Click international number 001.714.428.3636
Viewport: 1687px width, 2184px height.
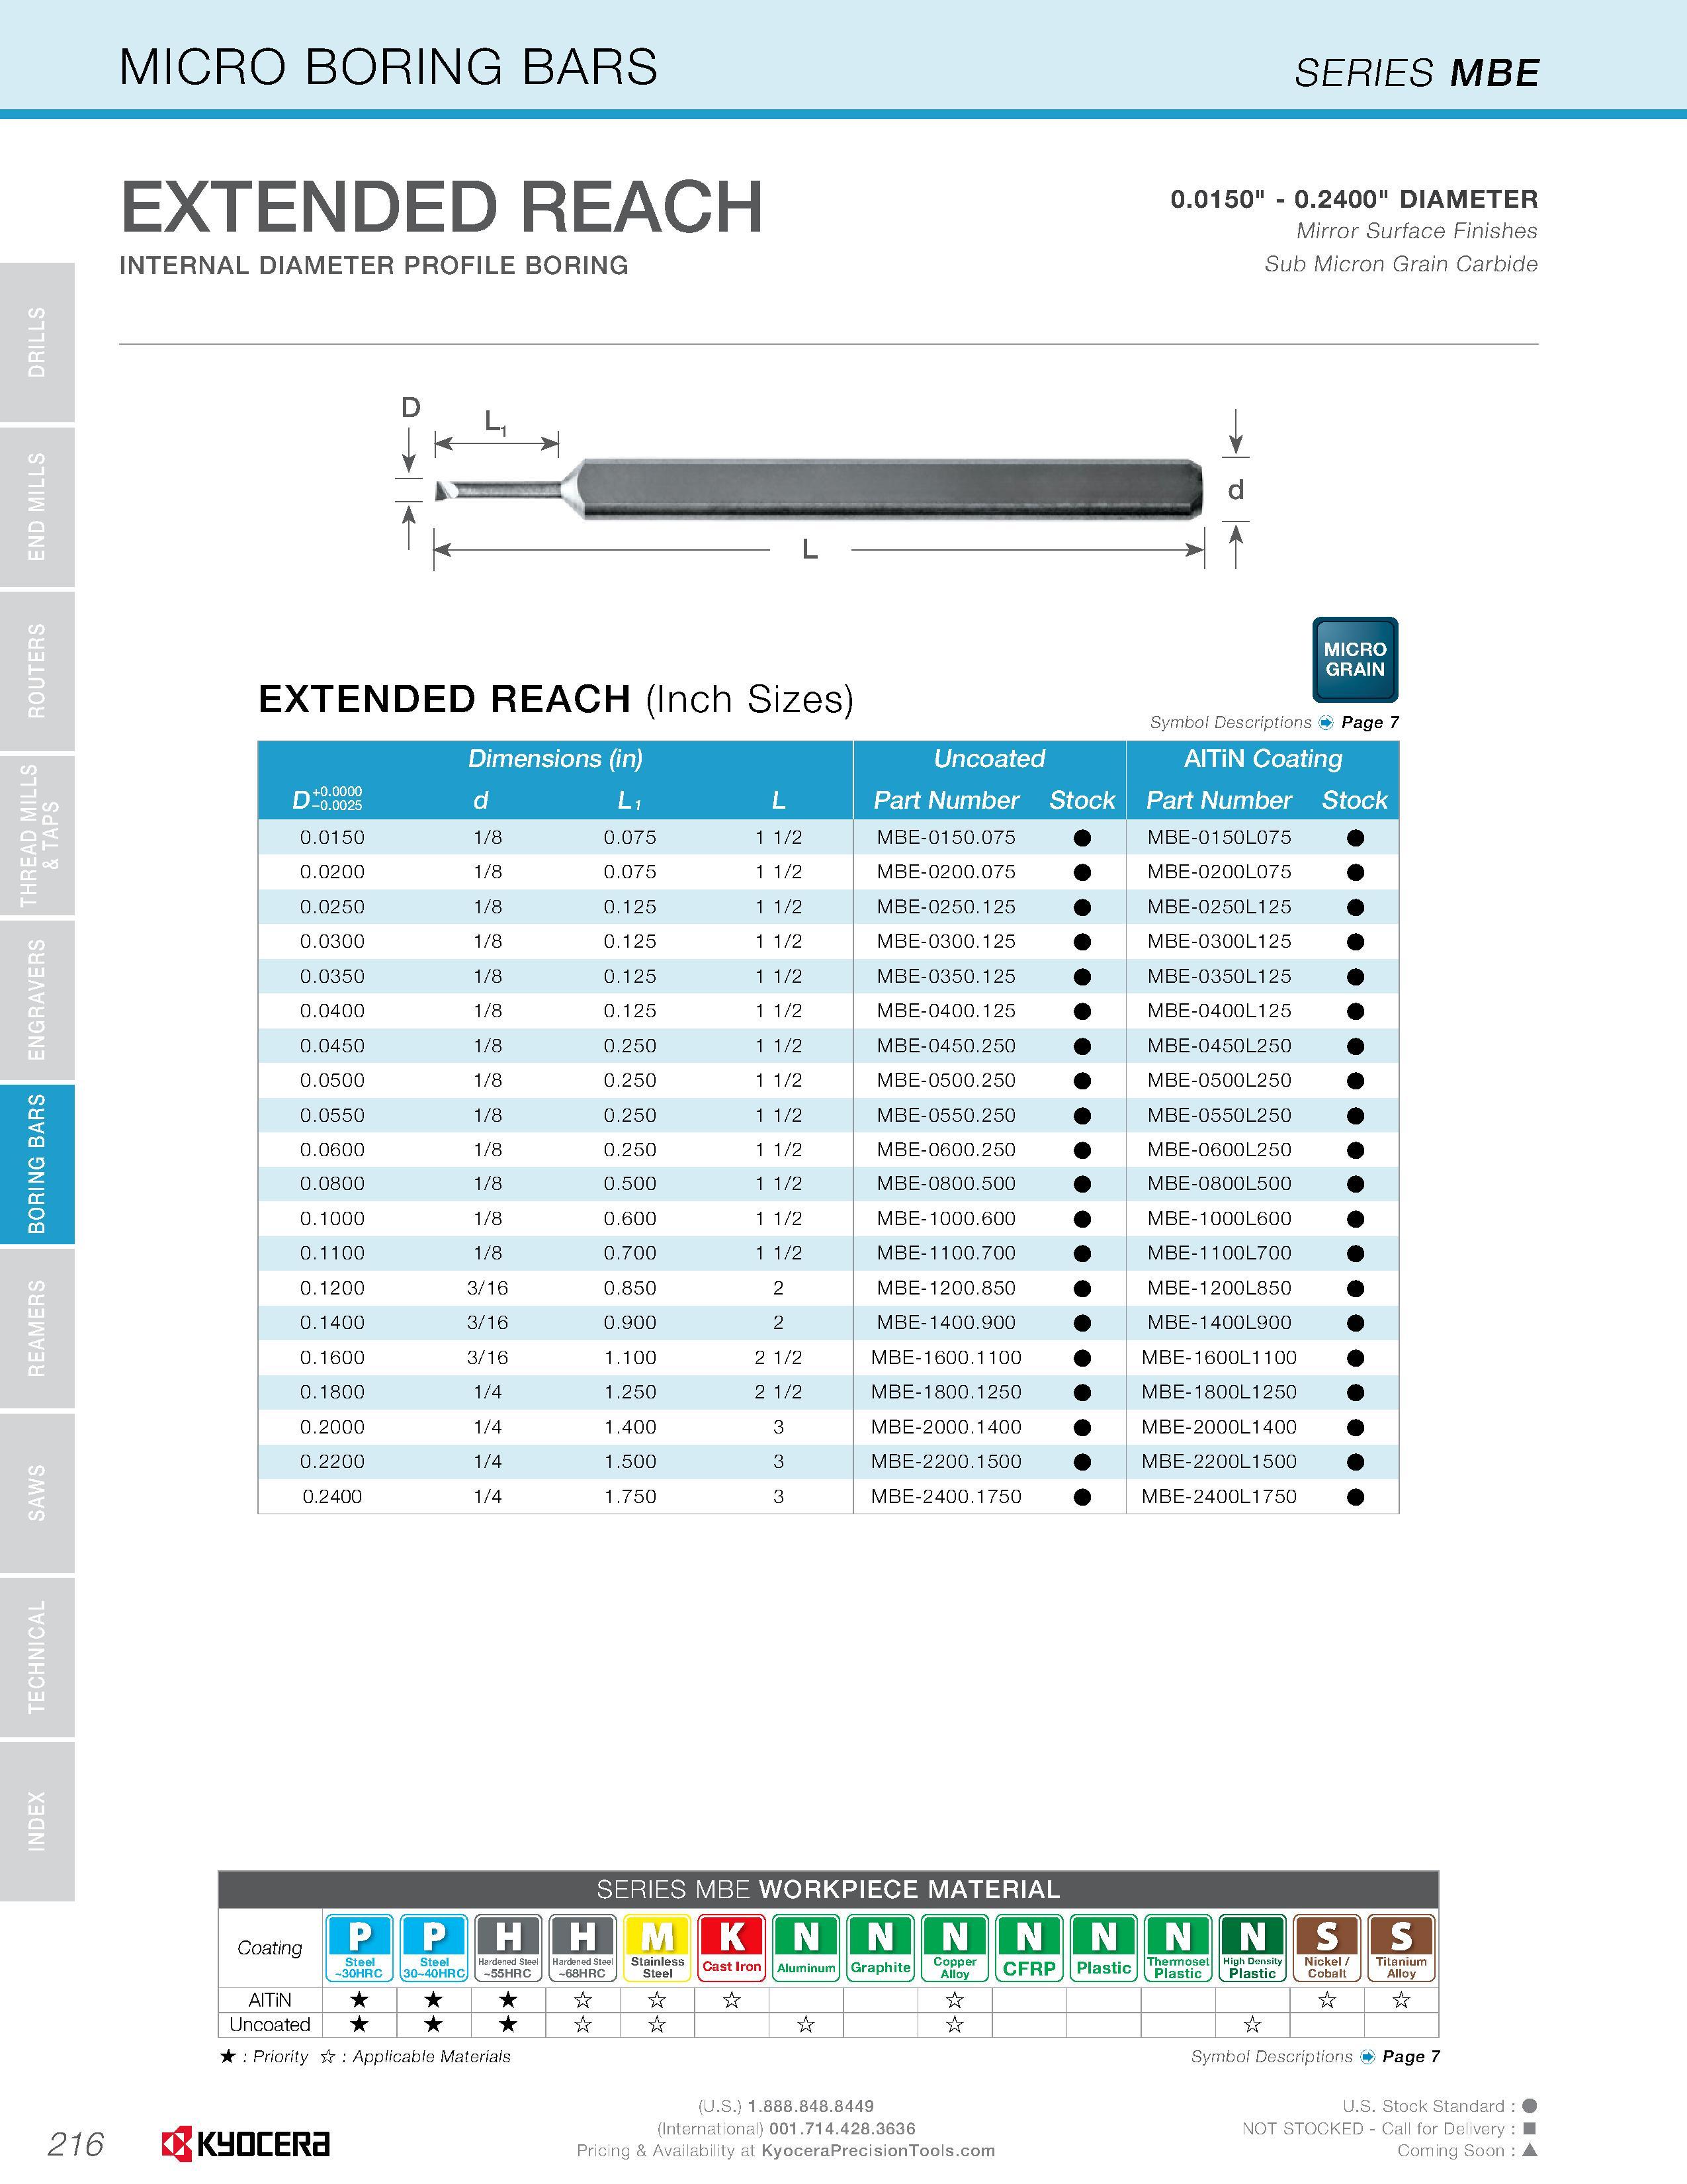tap(842, 2129)
